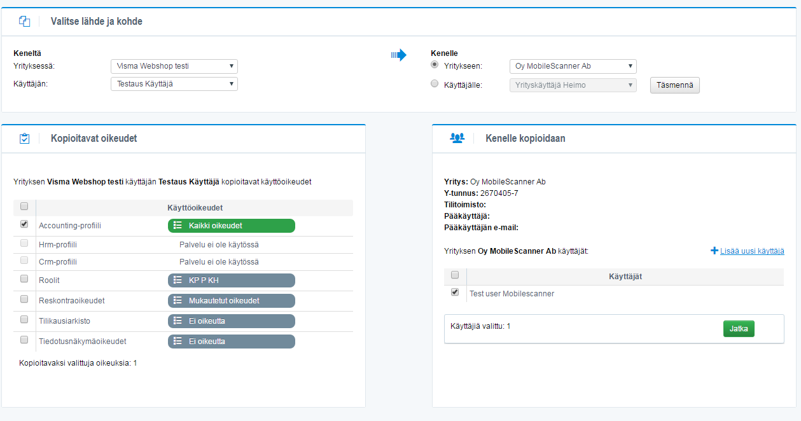The image size is (801, 421).
Task: Toggle the select-all checkbox above Käyttäjät
Action: (455, 275)
